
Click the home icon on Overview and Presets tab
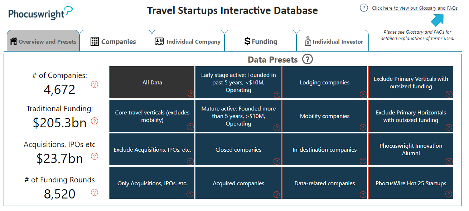pyautogui.click(x=13, y=41)
